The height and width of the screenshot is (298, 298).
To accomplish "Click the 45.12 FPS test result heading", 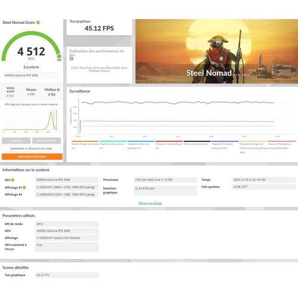I will (x=99, y=29).
